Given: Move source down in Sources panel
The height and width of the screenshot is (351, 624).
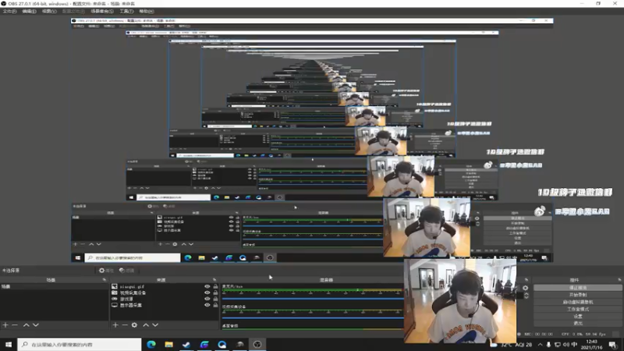Looking at the screenshot, I should pyautogui.click(x=155, y=324).
